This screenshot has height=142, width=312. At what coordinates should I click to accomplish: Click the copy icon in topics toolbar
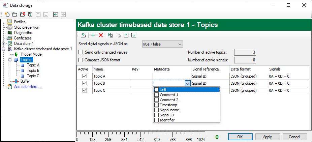click(110, 35)
